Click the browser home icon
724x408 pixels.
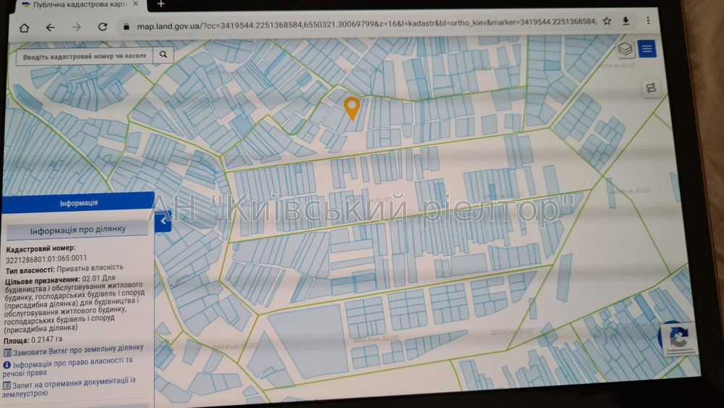[24, 28]
